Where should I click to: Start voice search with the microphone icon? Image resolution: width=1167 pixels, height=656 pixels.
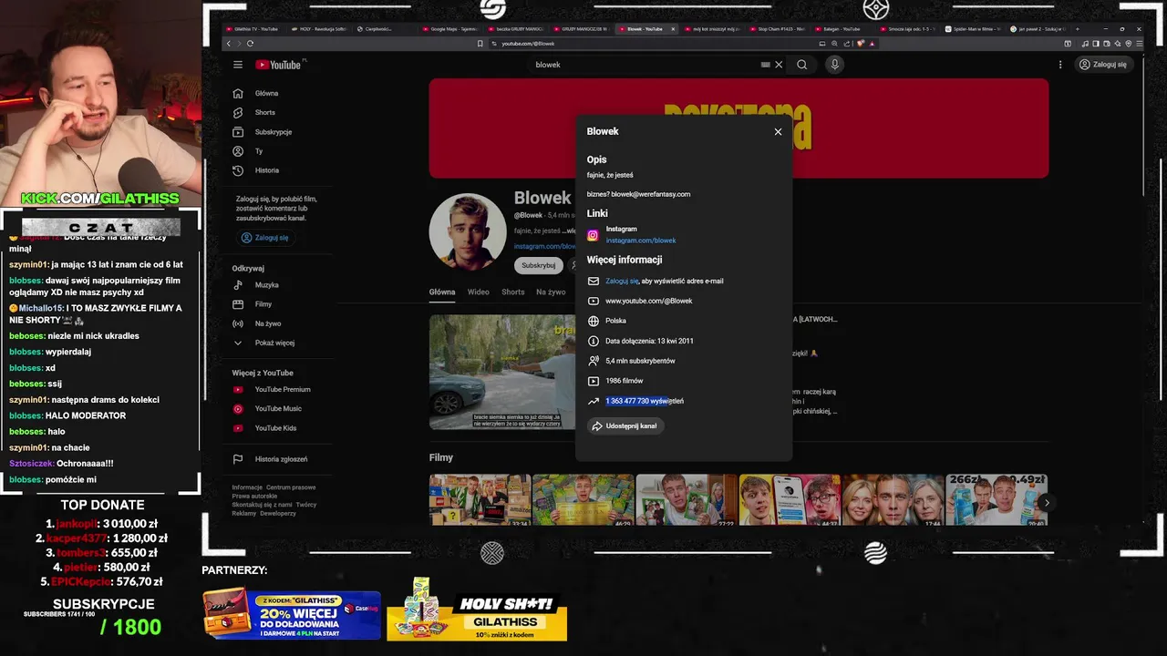834,65
